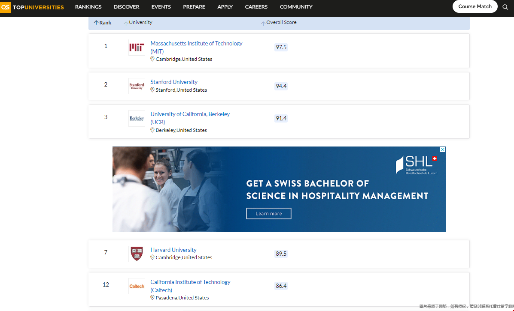
Task: Click the Stanford University logo
Action: [137, 86]
